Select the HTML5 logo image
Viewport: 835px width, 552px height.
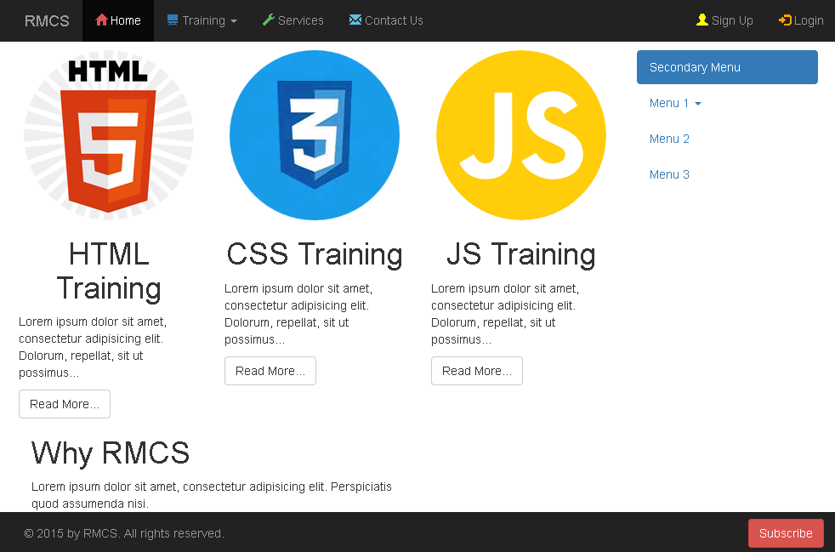pyautogui.click(x=109, y=134)
